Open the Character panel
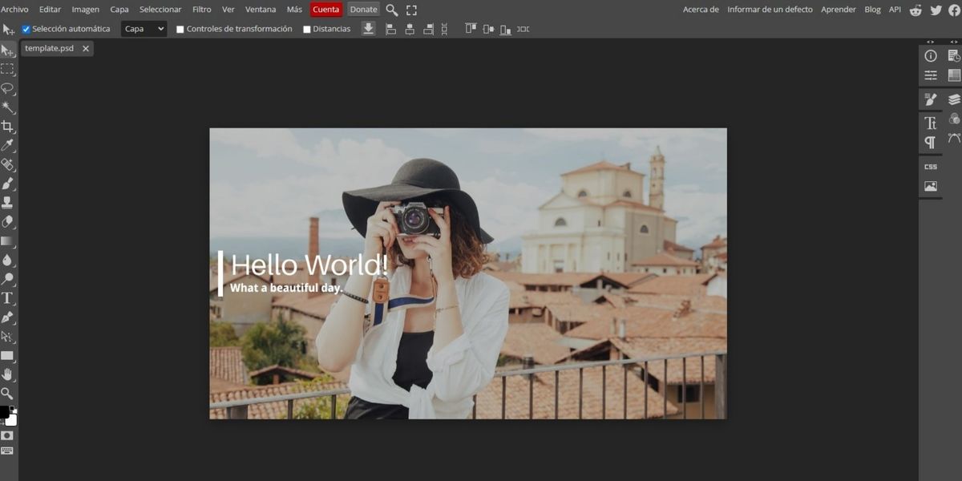 pos(930,123)
